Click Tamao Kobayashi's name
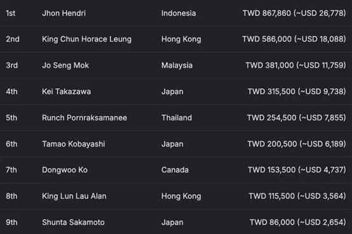352x234 pixels. click(x=74, y=144)
